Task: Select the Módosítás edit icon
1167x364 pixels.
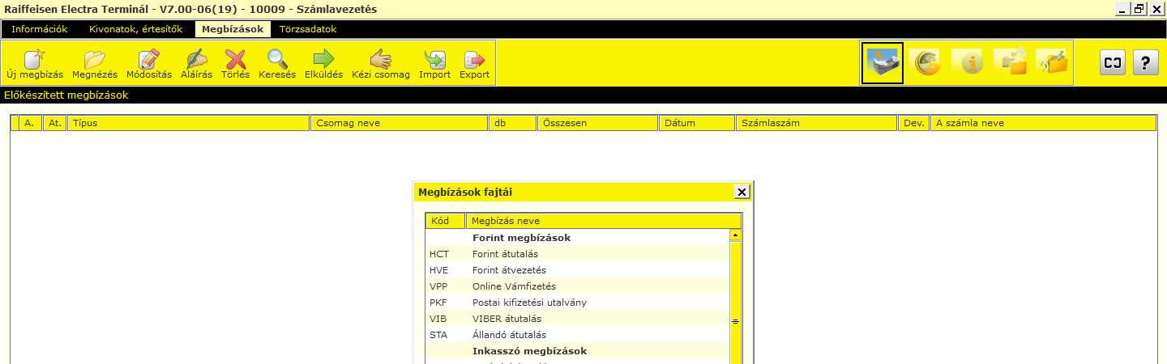Action: (150, 64)
